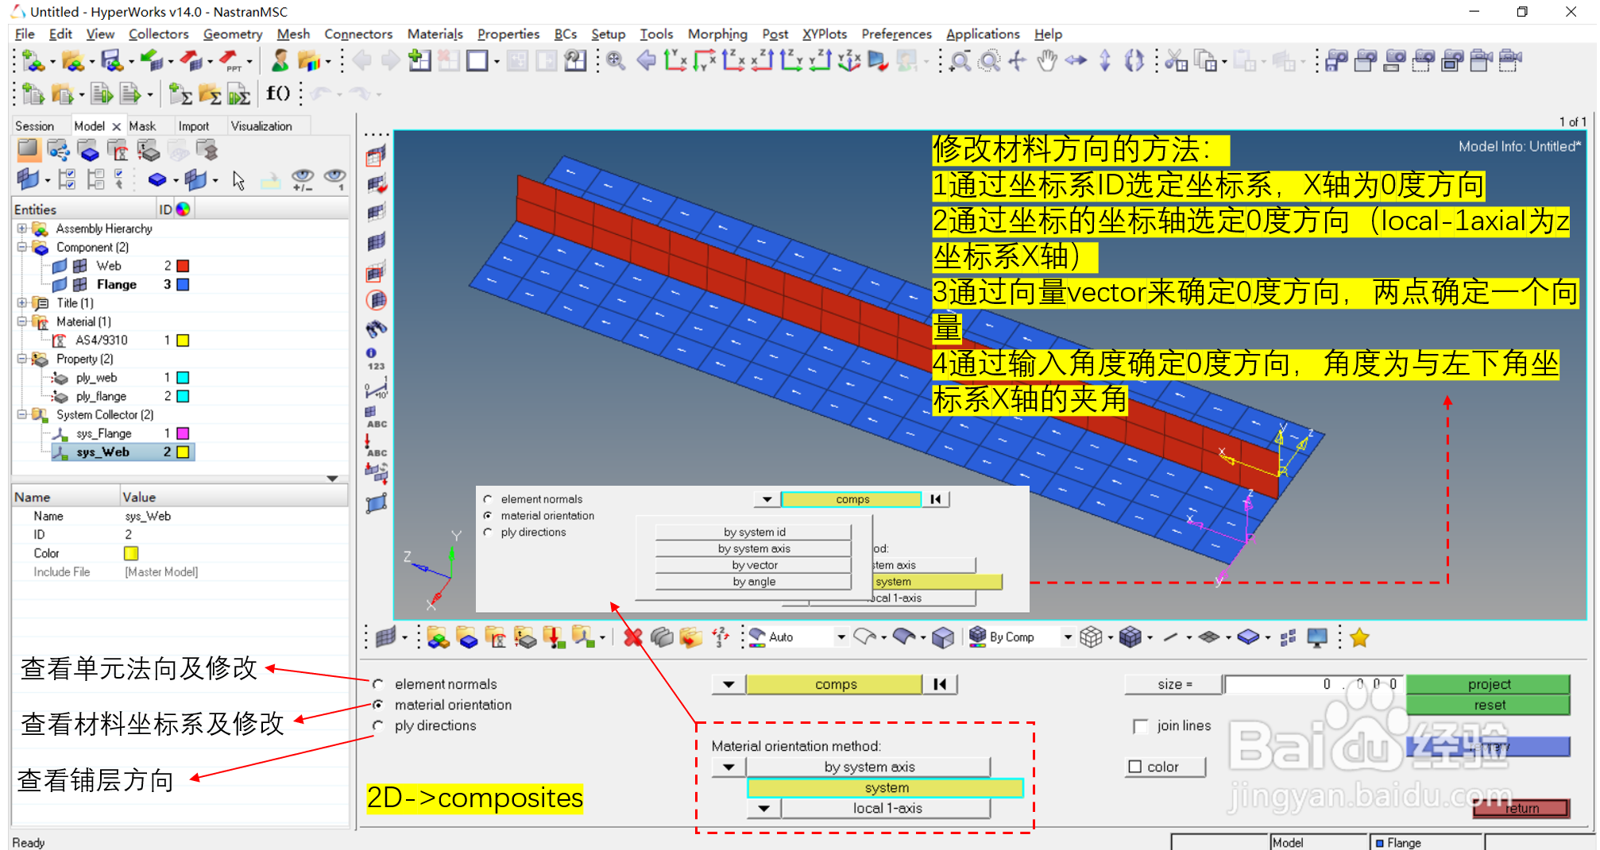Click the red color swatch of the Web component
Viewport: 1600px width, 850px height.
(183, 266)
